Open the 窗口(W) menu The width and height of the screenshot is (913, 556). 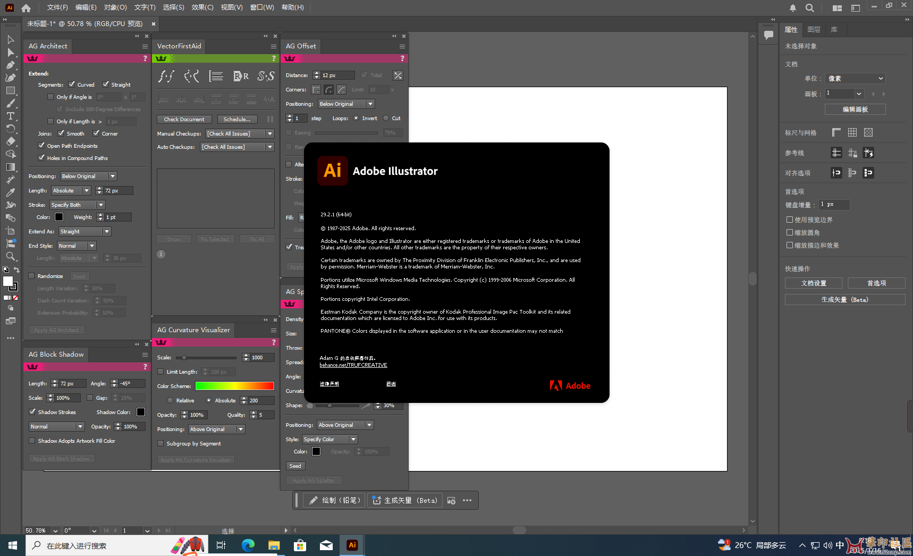click(262, 7)
